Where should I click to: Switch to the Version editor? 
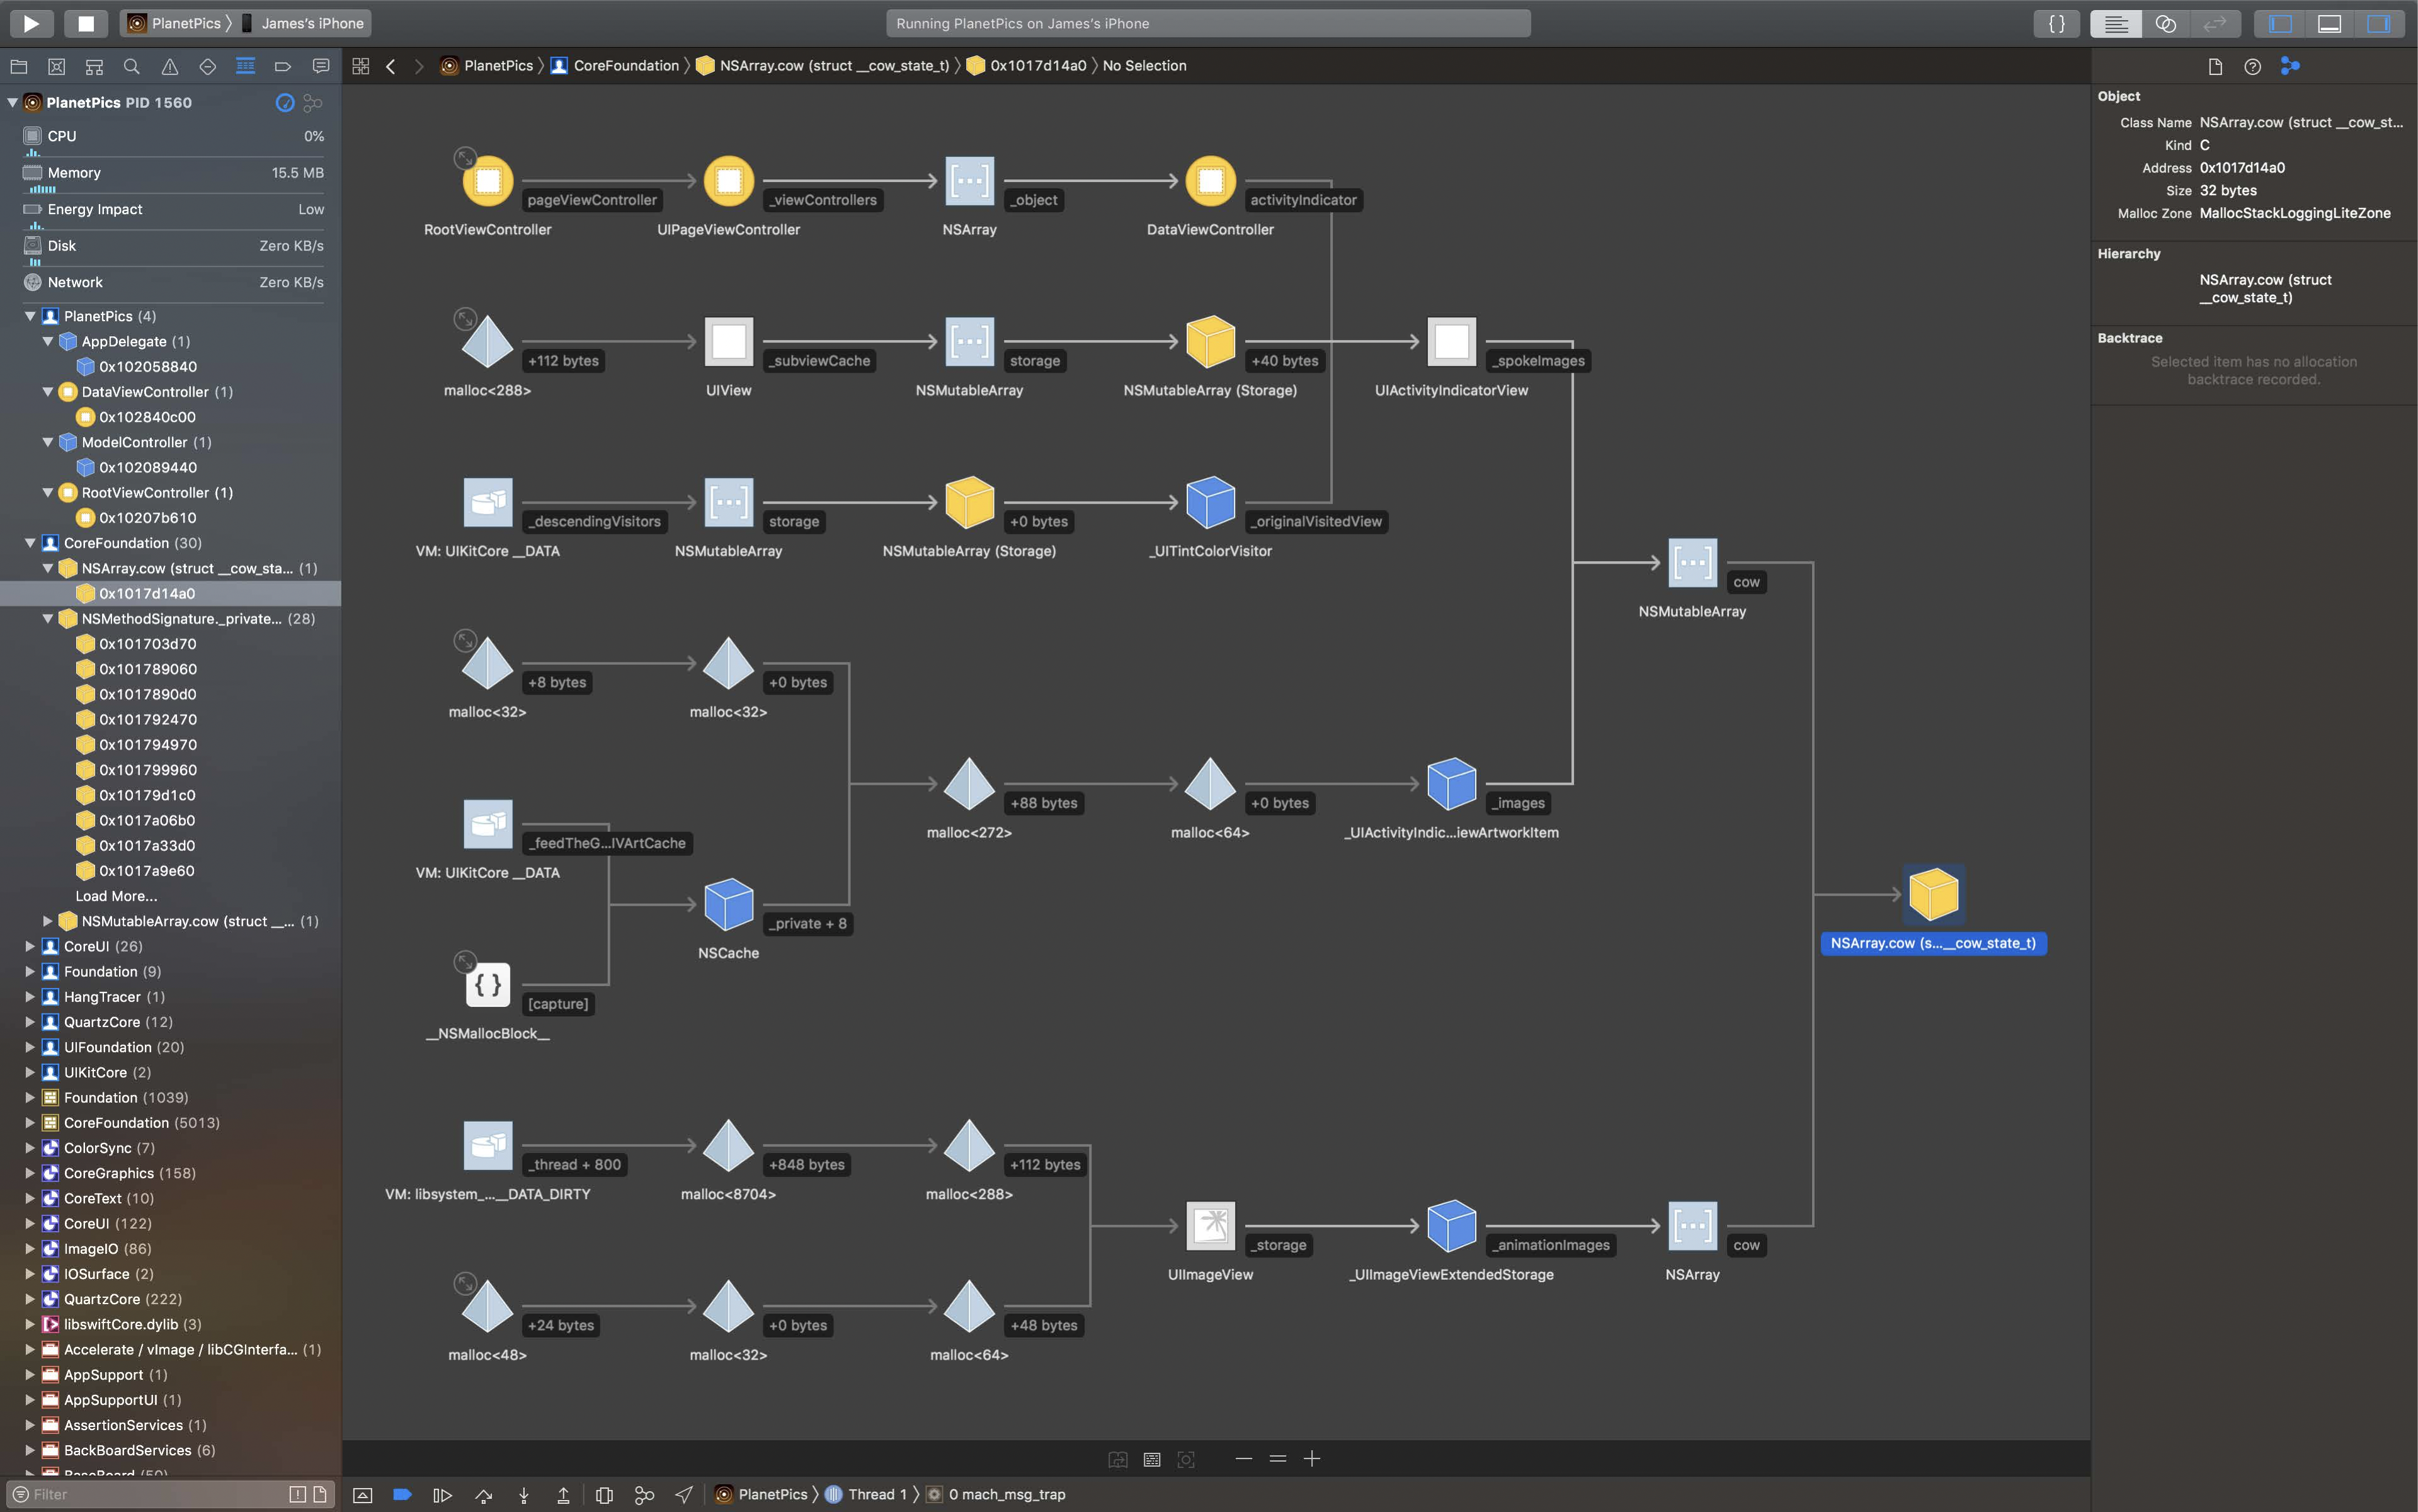[2215, 23]
